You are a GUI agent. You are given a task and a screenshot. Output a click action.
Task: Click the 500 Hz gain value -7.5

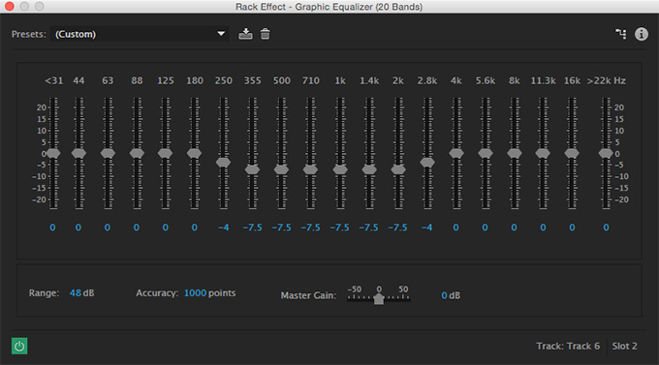click(281, 228)
